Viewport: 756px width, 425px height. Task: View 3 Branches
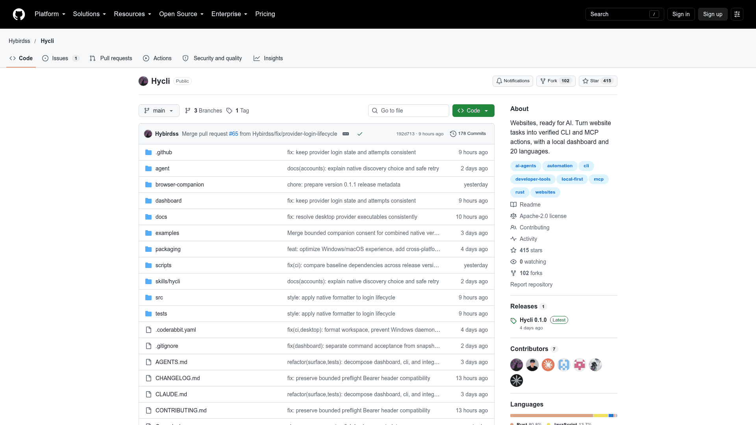tap(204, 111)
